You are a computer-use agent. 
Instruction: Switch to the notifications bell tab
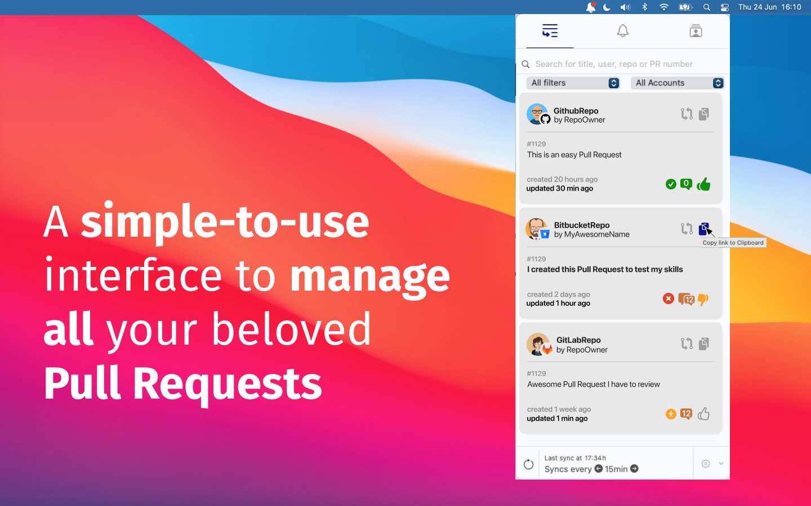623,30
